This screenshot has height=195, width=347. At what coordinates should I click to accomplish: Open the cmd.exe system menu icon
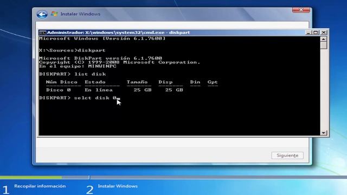[x=42, y=32]
